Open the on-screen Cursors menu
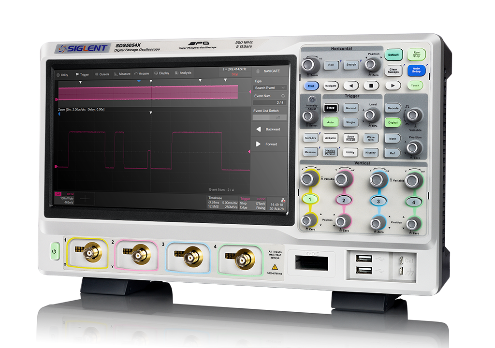Viewport: 495px width, 348px height. click(102, 74)
